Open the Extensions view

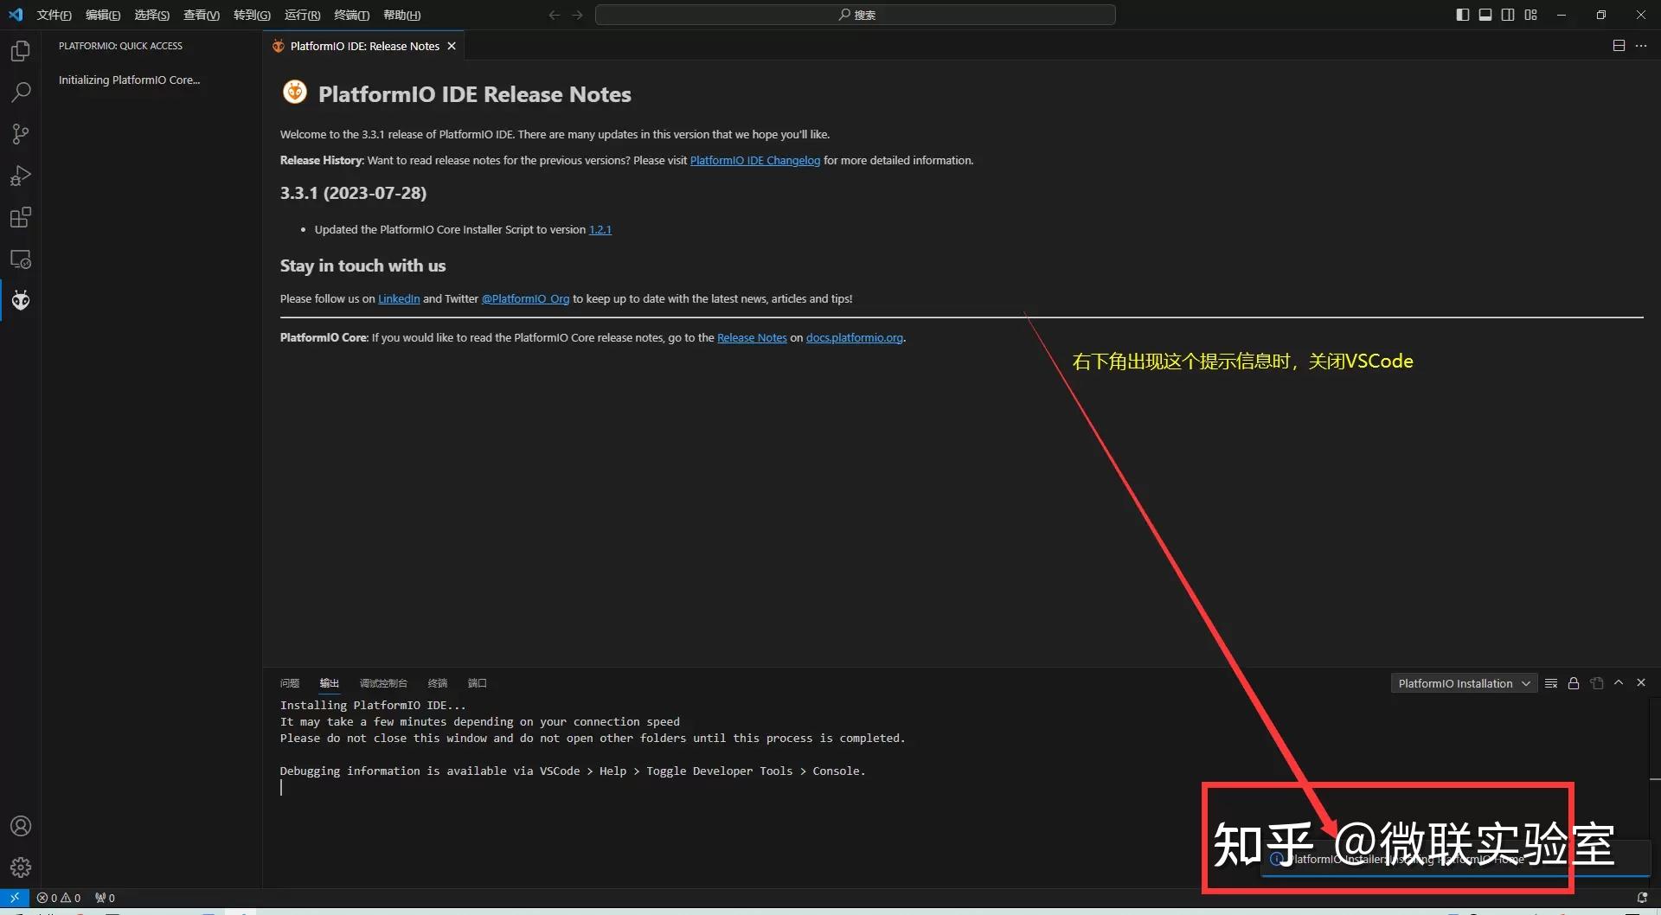point(20,217)
